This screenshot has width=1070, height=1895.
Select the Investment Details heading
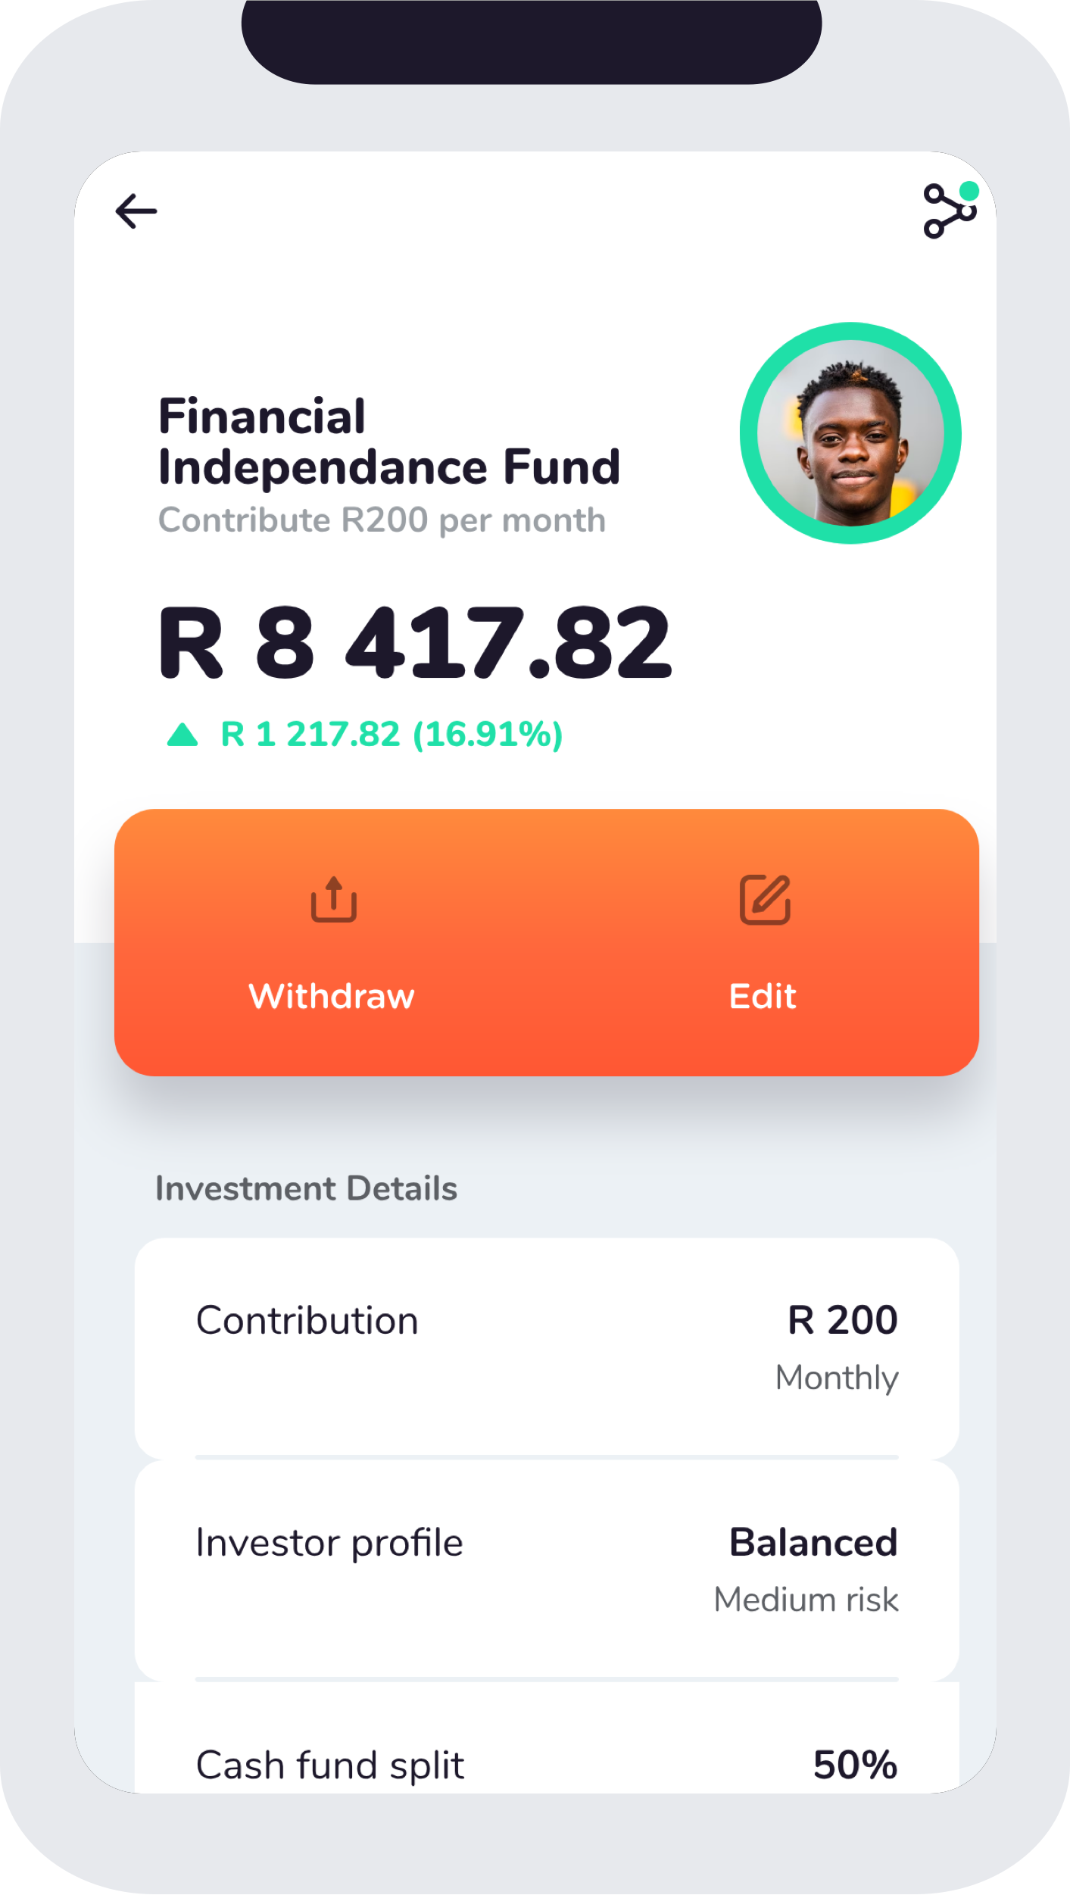click(306, 1188)
